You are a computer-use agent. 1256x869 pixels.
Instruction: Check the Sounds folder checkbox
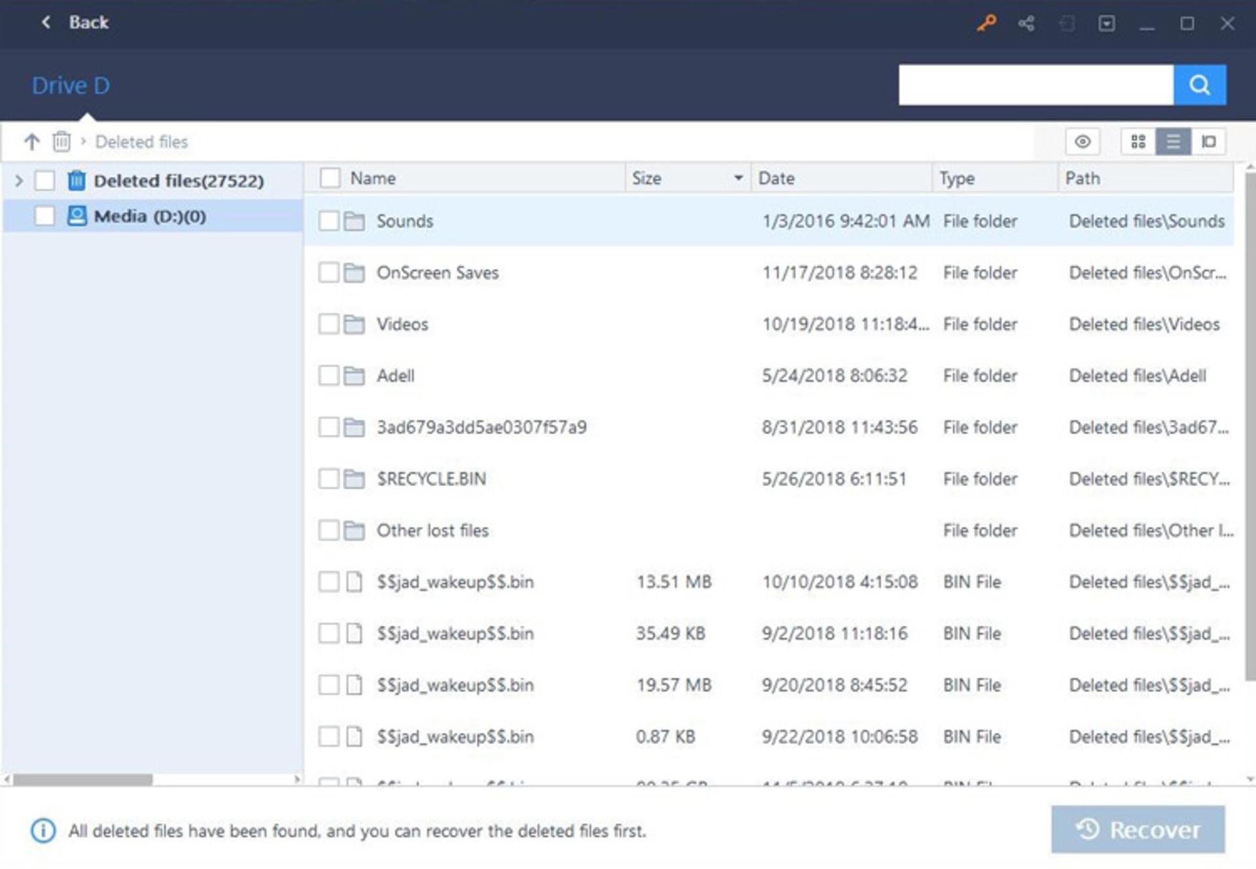pyautogui.click(x=328, y=221)
